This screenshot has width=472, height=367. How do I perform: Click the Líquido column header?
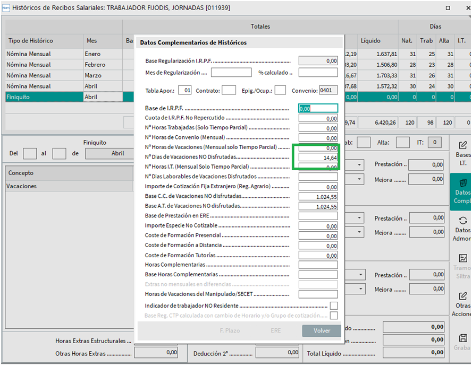pos(378,41)
